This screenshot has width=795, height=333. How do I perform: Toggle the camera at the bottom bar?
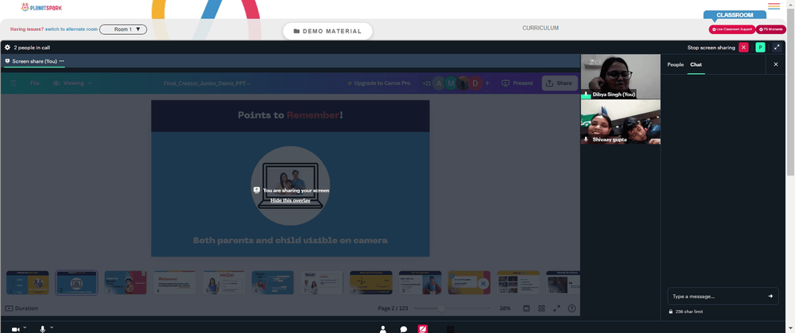pos(15,330)
